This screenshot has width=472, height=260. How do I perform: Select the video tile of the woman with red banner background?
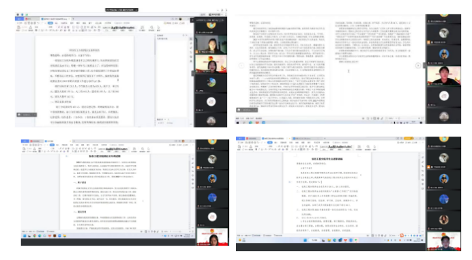[x=211, y=64]
